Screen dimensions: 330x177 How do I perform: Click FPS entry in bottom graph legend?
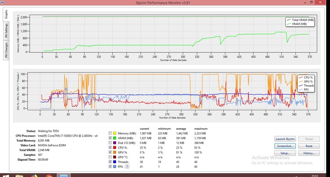coord(304,90)
